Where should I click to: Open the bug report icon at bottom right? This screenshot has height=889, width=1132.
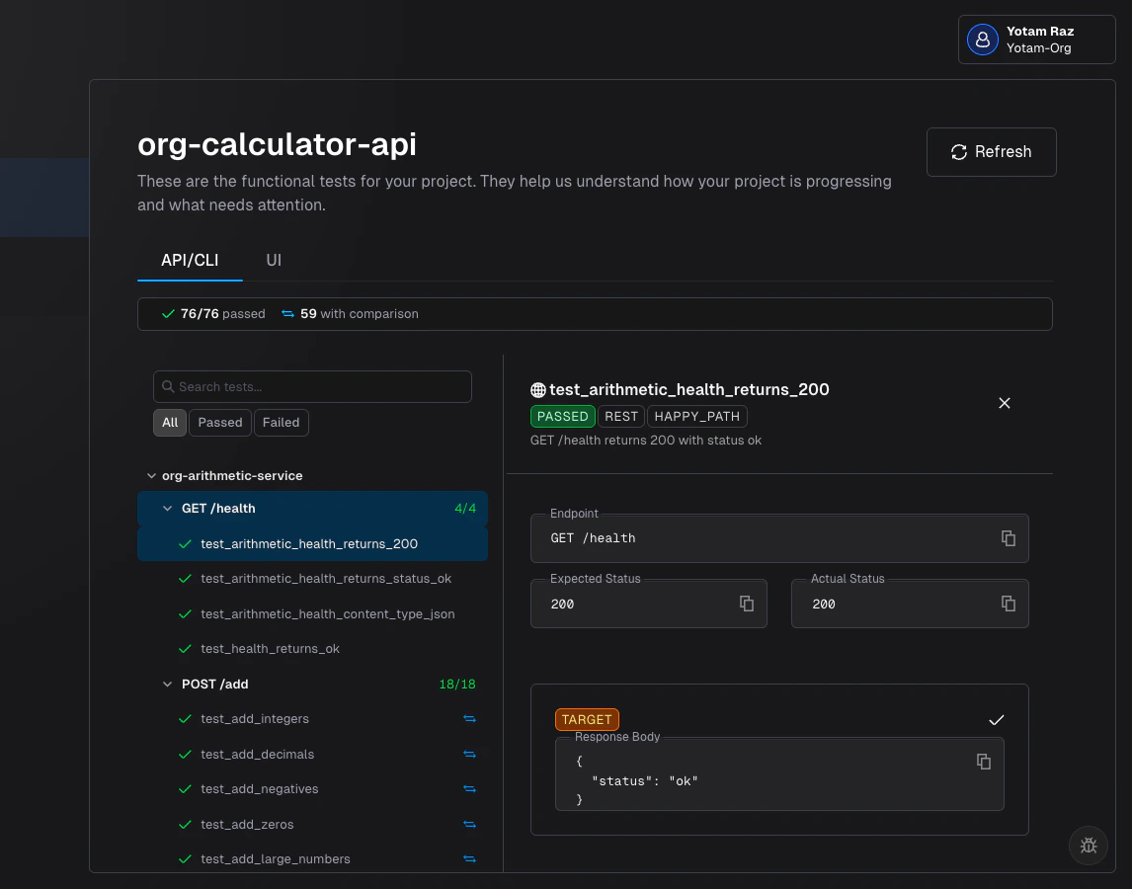[1089, 846]
